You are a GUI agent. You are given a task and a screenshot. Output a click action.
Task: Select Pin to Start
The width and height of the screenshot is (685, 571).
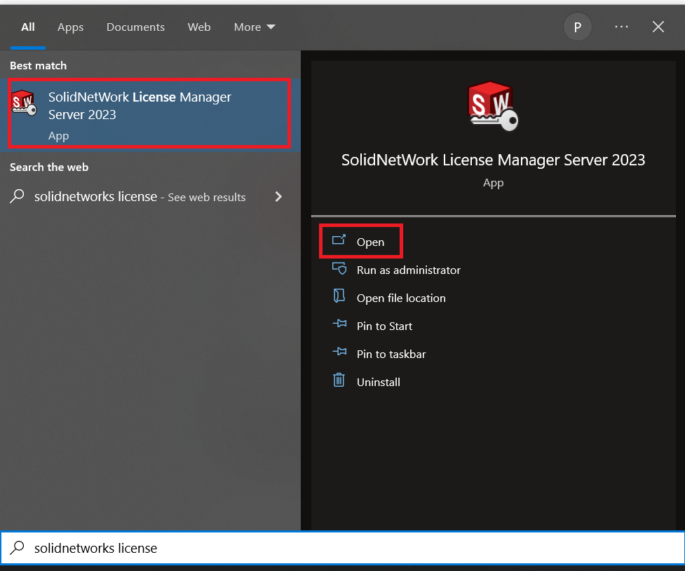coord(384,326)
